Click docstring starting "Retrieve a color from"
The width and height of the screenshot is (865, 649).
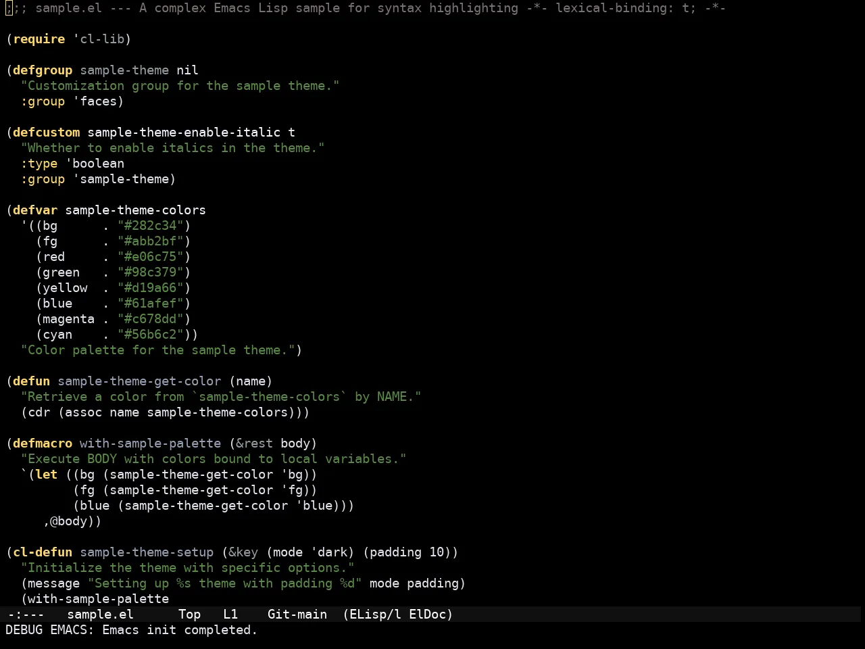click(x=221, y=397)
